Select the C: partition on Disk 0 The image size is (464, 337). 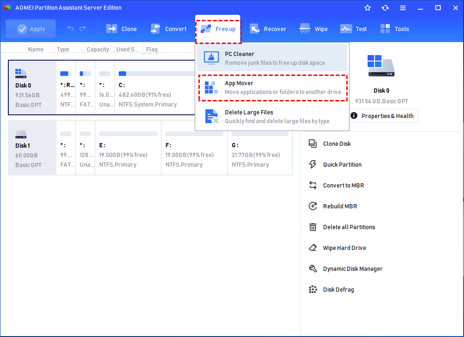tap(155, 87)
